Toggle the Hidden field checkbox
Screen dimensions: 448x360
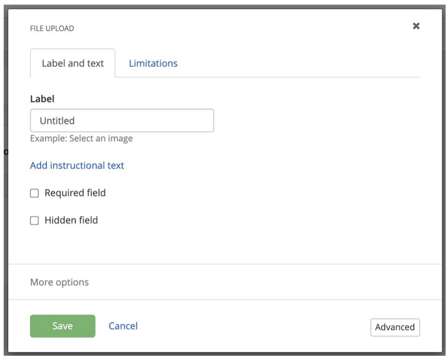pyautogui.click(x=34, y=221)
